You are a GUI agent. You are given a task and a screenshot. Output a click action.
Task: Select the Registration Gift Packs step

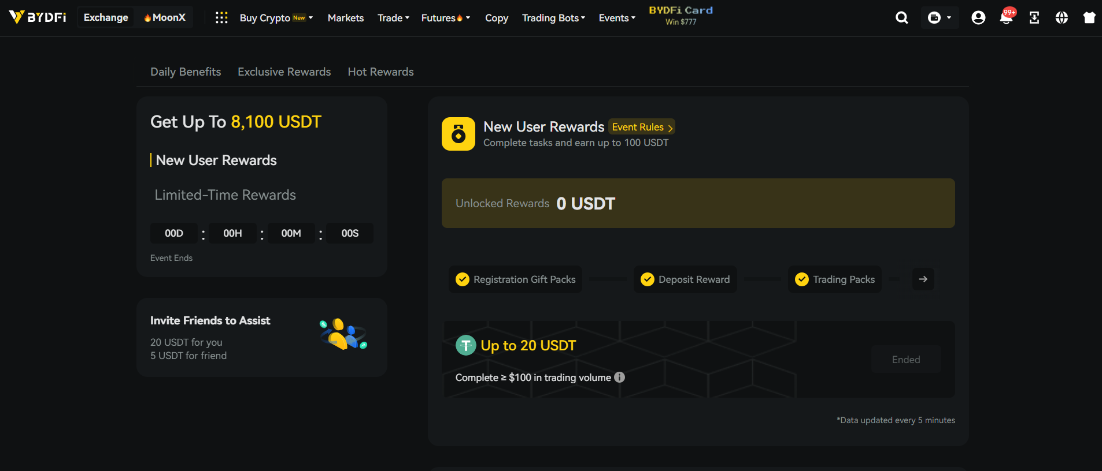click(x=516, y=279)
